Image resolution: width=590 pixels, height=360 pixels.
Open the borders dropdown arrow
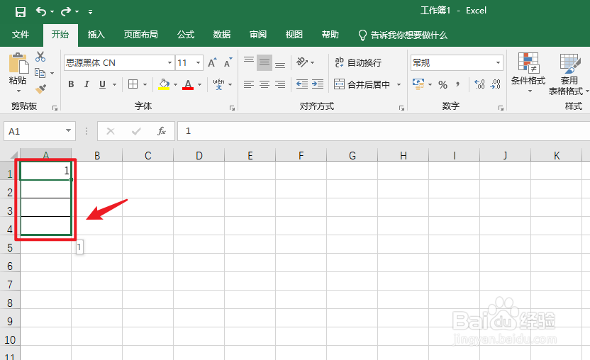(145, 84)
